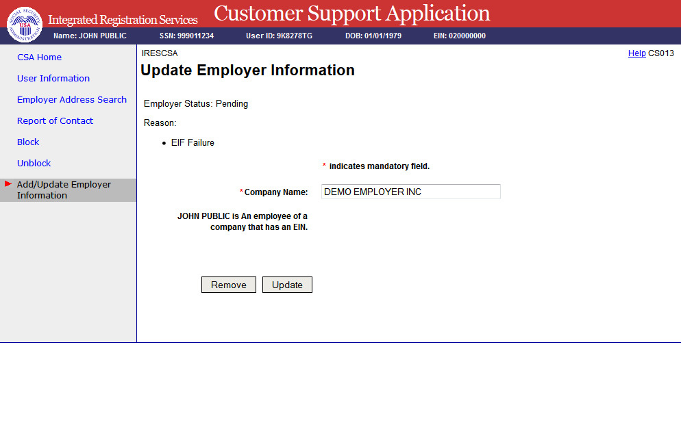Click the IRESCSA label
The width and height of the screenshot is (681, 438).
click(160, 53)
